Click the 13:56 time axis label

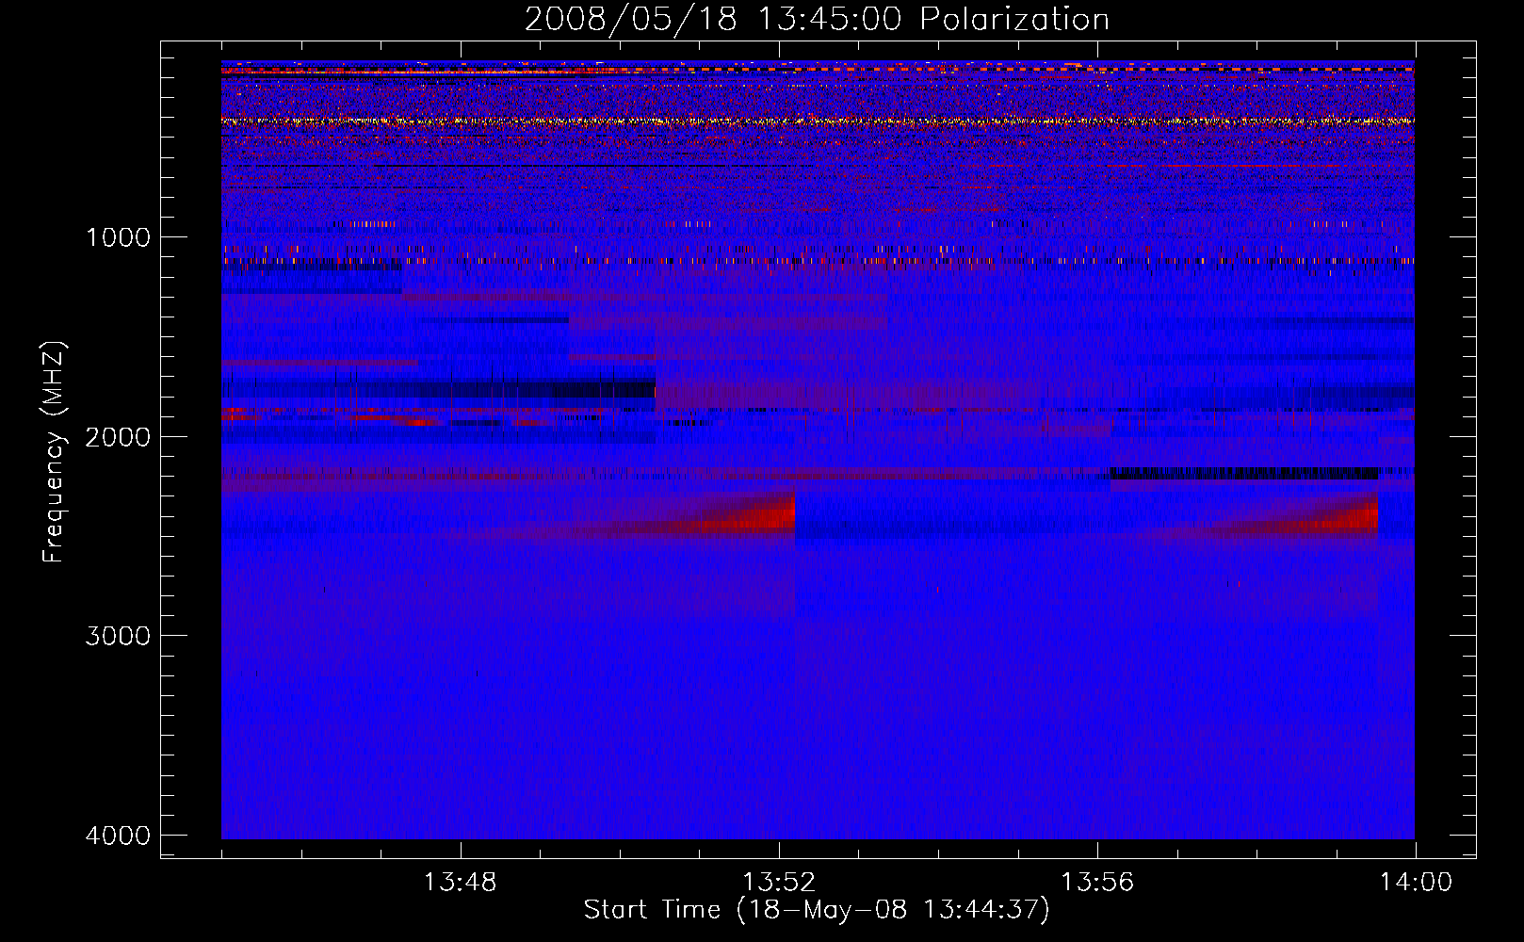1096,883
